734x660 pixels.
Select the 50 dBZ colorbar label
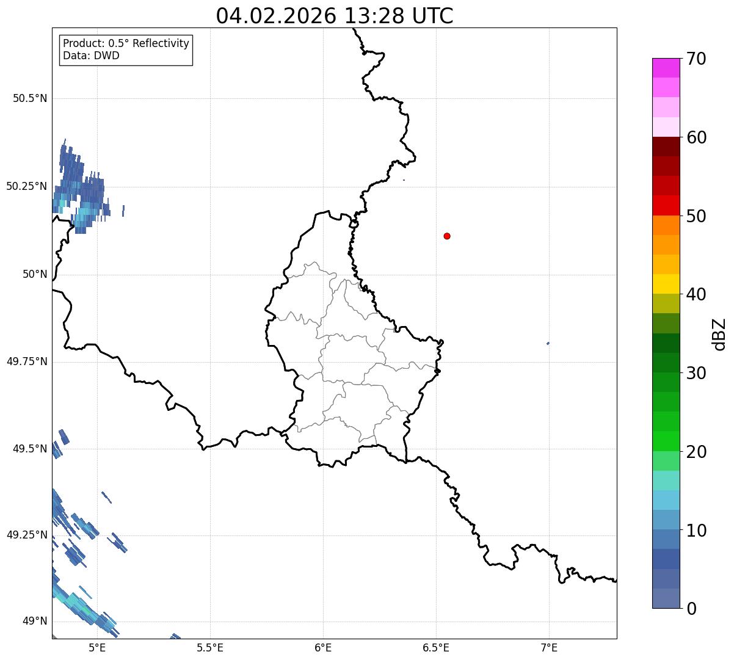(696, 216)
